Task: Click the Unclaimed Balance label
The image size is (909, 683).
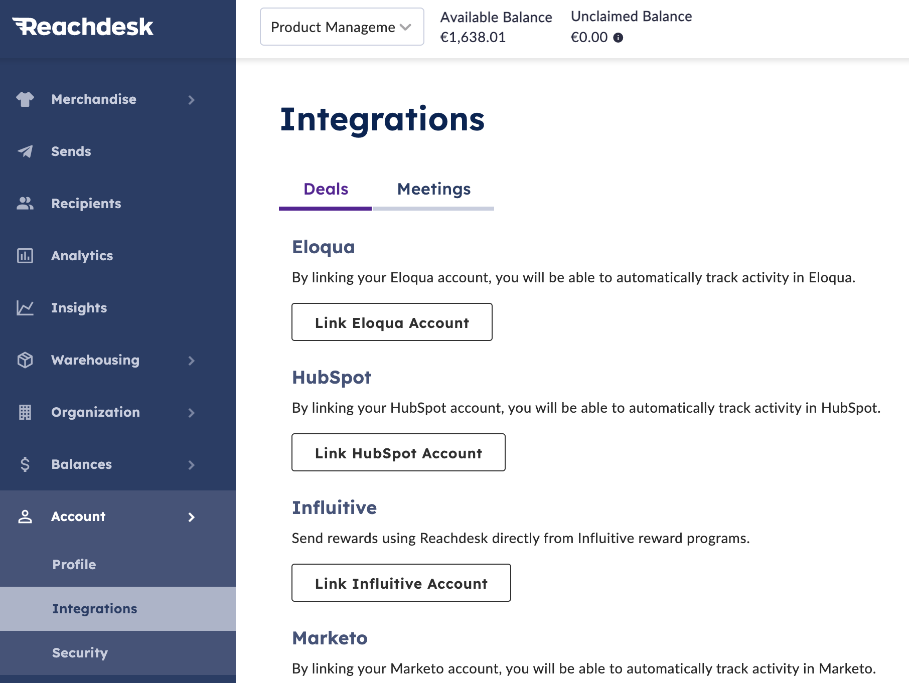Action: click(632, 17)
